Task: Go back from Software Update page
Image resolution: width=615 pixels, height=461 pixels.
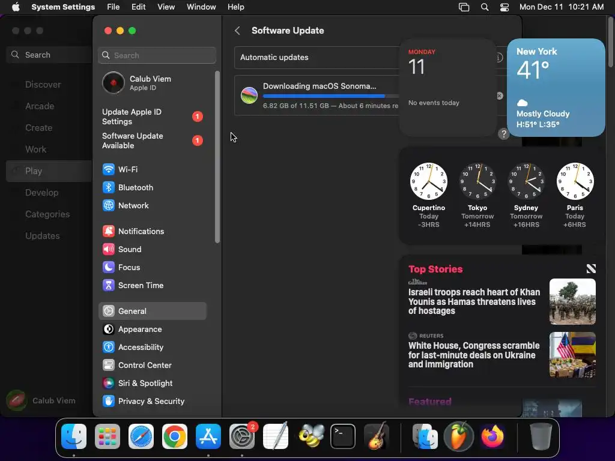Action: pyautogui.click(x=237, y=31)
